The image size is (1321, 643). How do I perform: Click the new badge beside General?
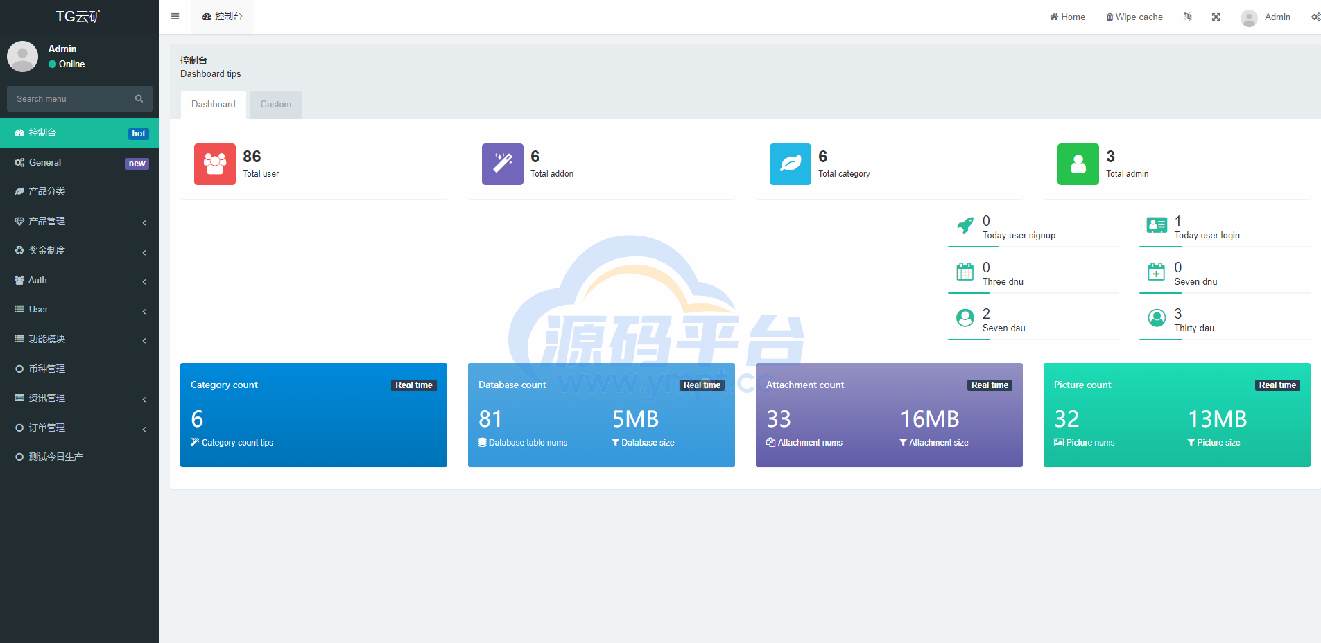tap(137, 164)
